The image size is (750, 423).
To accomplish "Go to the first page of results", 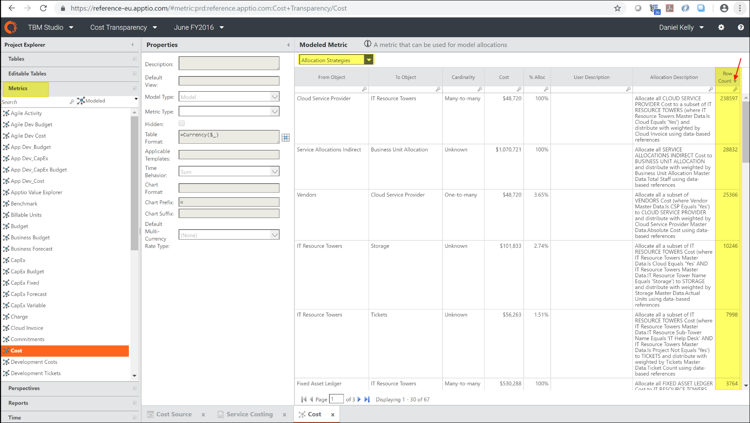I will [304, 399].
